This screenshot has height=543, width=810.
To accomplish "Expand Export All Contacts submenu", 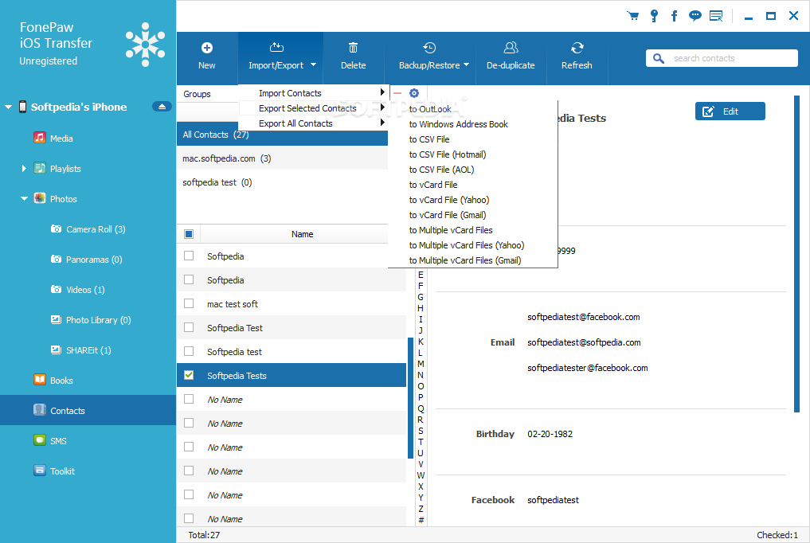I will 382,123.
